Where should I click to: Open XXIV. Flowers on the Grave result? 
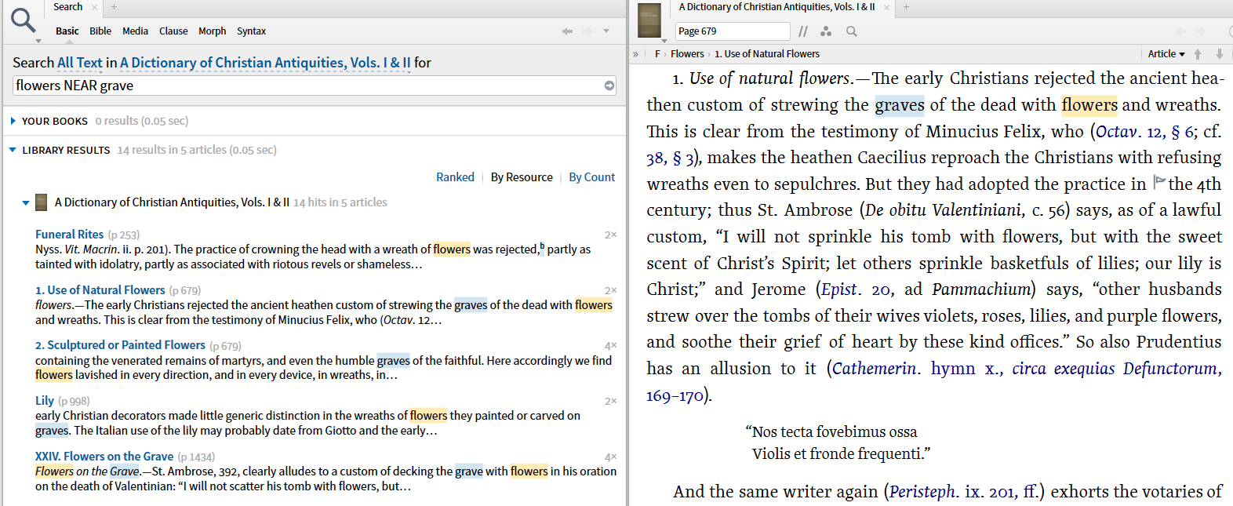(x=104, y=456)
